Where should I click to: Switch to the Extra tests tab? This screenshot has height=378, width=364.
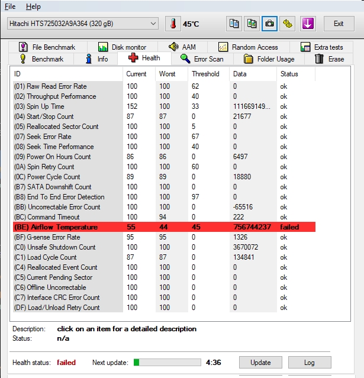[x=321, y=47]
